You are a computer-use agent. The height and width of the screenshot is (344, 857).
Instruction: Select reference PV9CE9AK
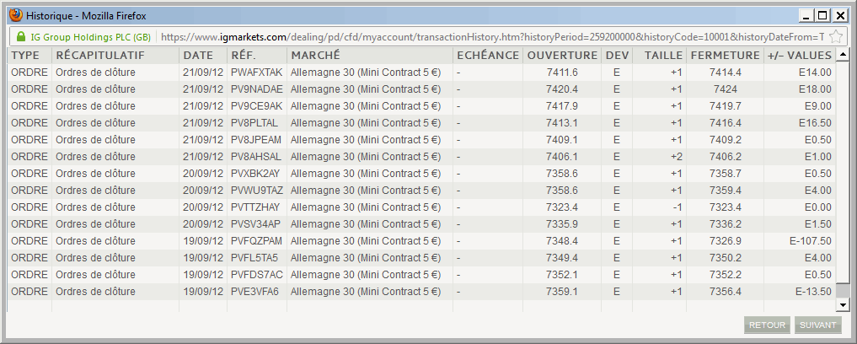click(257, 106)
